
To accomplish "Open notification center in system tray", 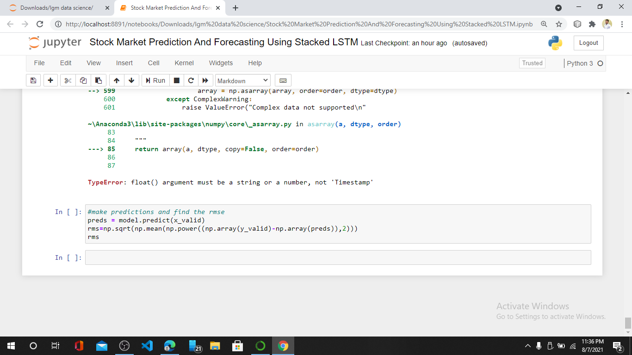I will pyautogui.click(x=618, y=345).
